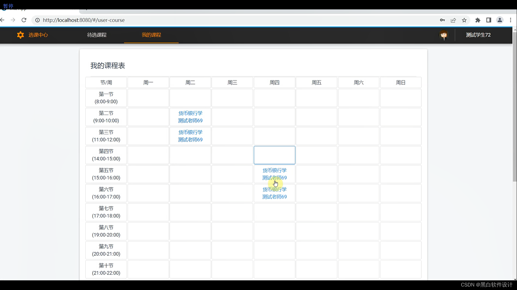The width and height of the screenshot is (517, 290).
Task: Click the orange gear logo icon
Action: click(x=20, y=35)
